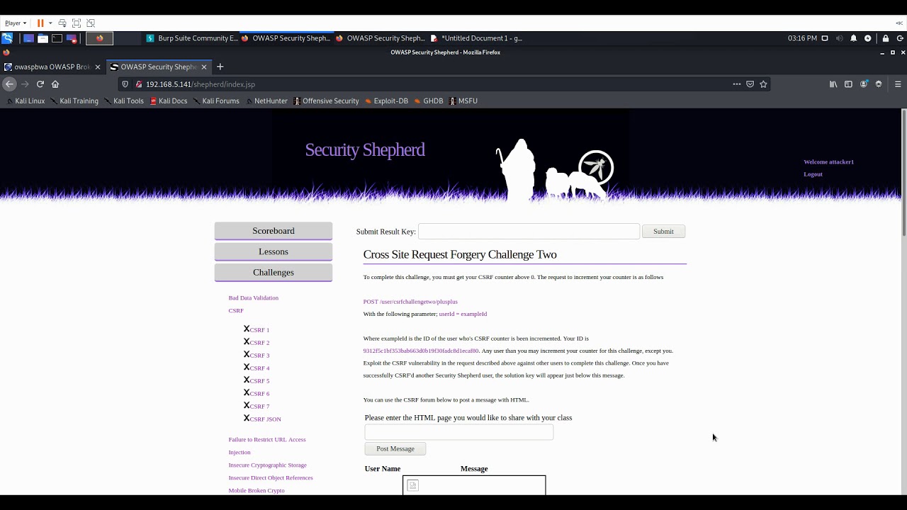This screenshot has height=510, width=907.
Task: Open the GHDB bookmark
Action: 429,101
